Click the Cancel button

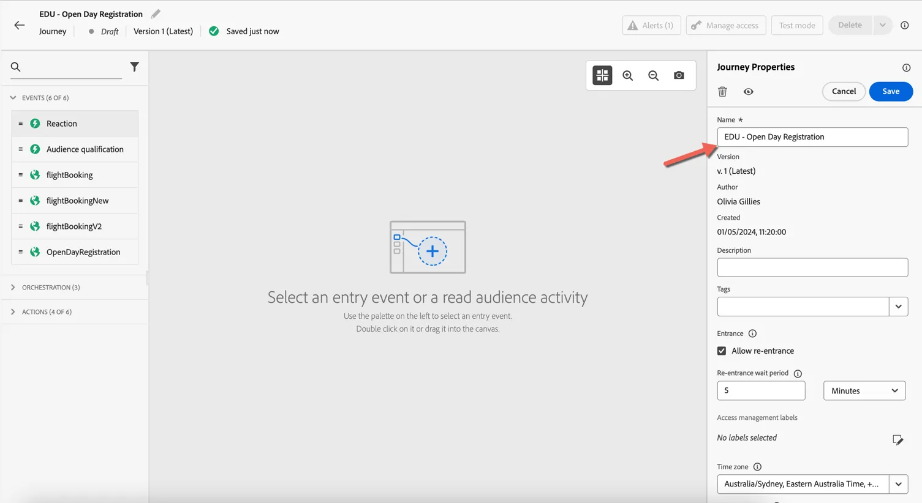[x=844, y=91]
